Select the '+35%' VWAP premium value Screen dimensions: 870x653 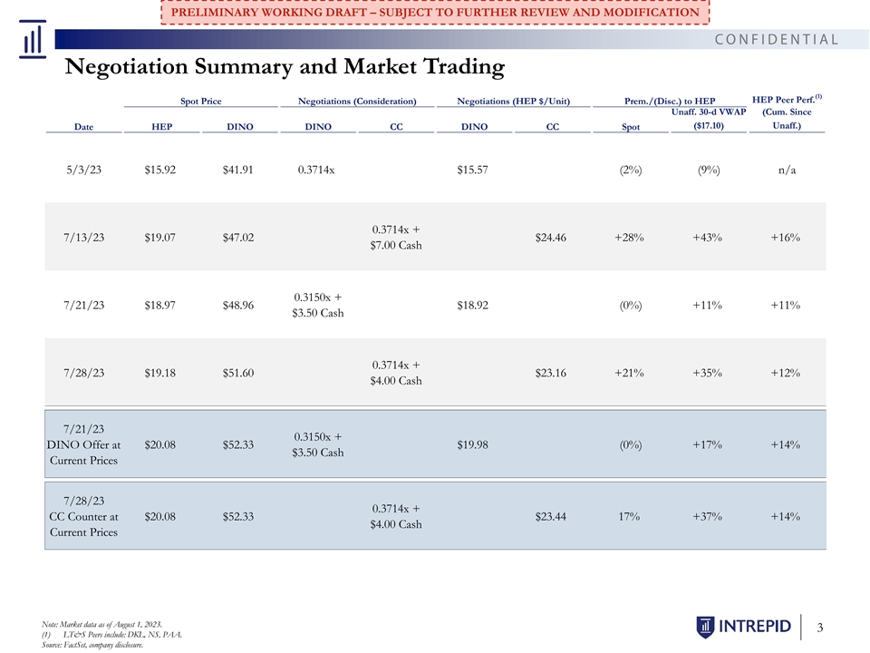[708, 373]
